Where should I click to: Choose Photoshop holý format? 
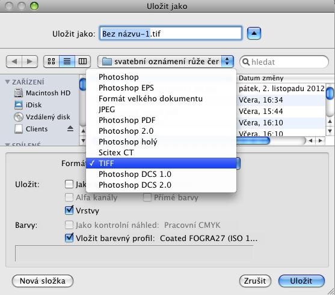161,142
